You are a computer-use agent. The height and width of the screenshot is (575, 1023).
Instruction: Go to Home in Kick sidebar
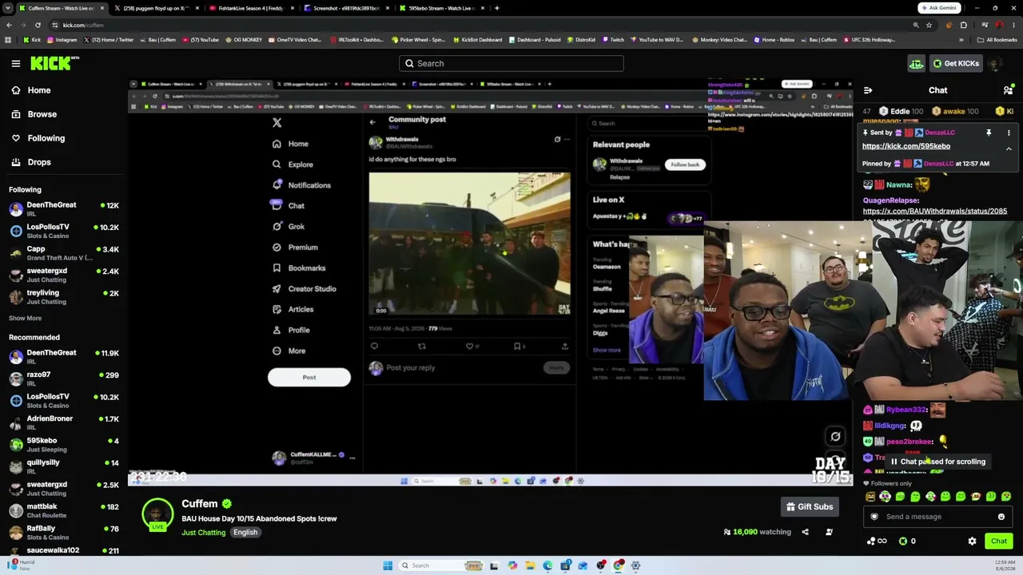pos(38,90)
